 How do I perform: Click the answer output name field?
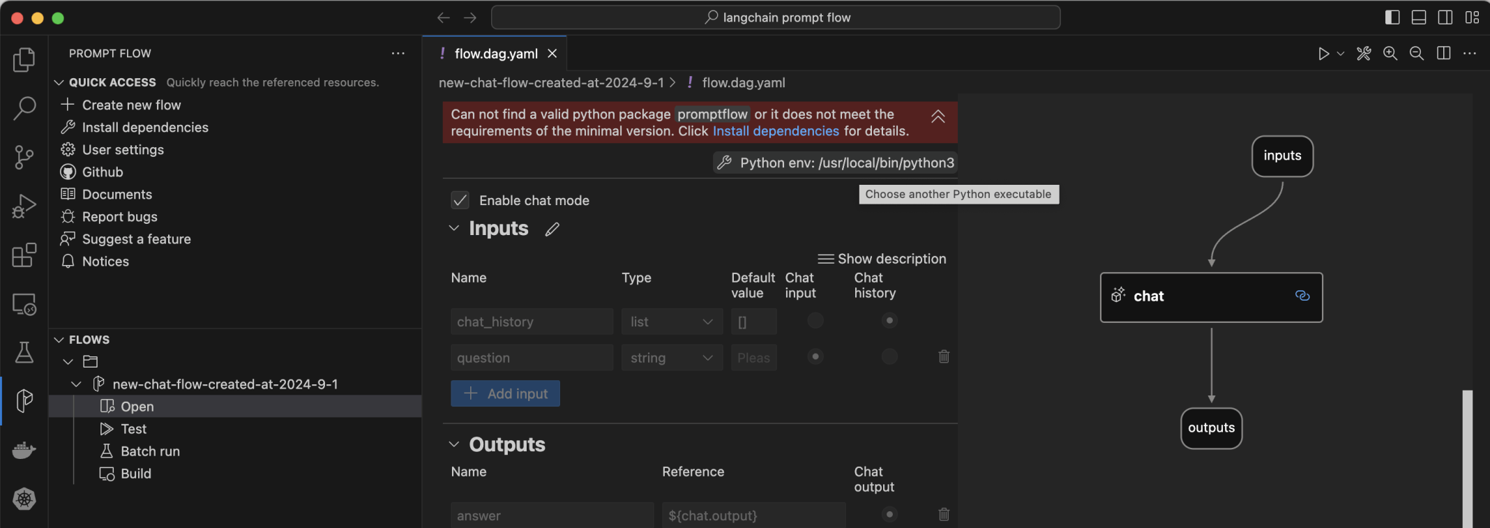551,515
